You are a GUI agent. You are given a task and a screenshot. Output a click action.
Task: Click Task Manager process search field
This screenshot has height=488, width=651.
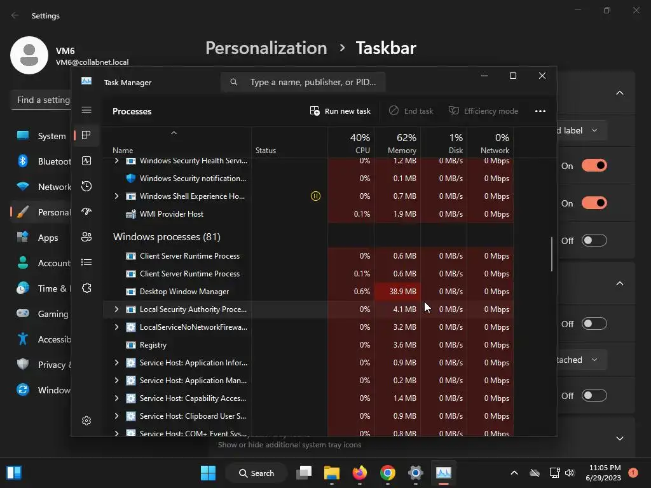(x=303, y=82)
